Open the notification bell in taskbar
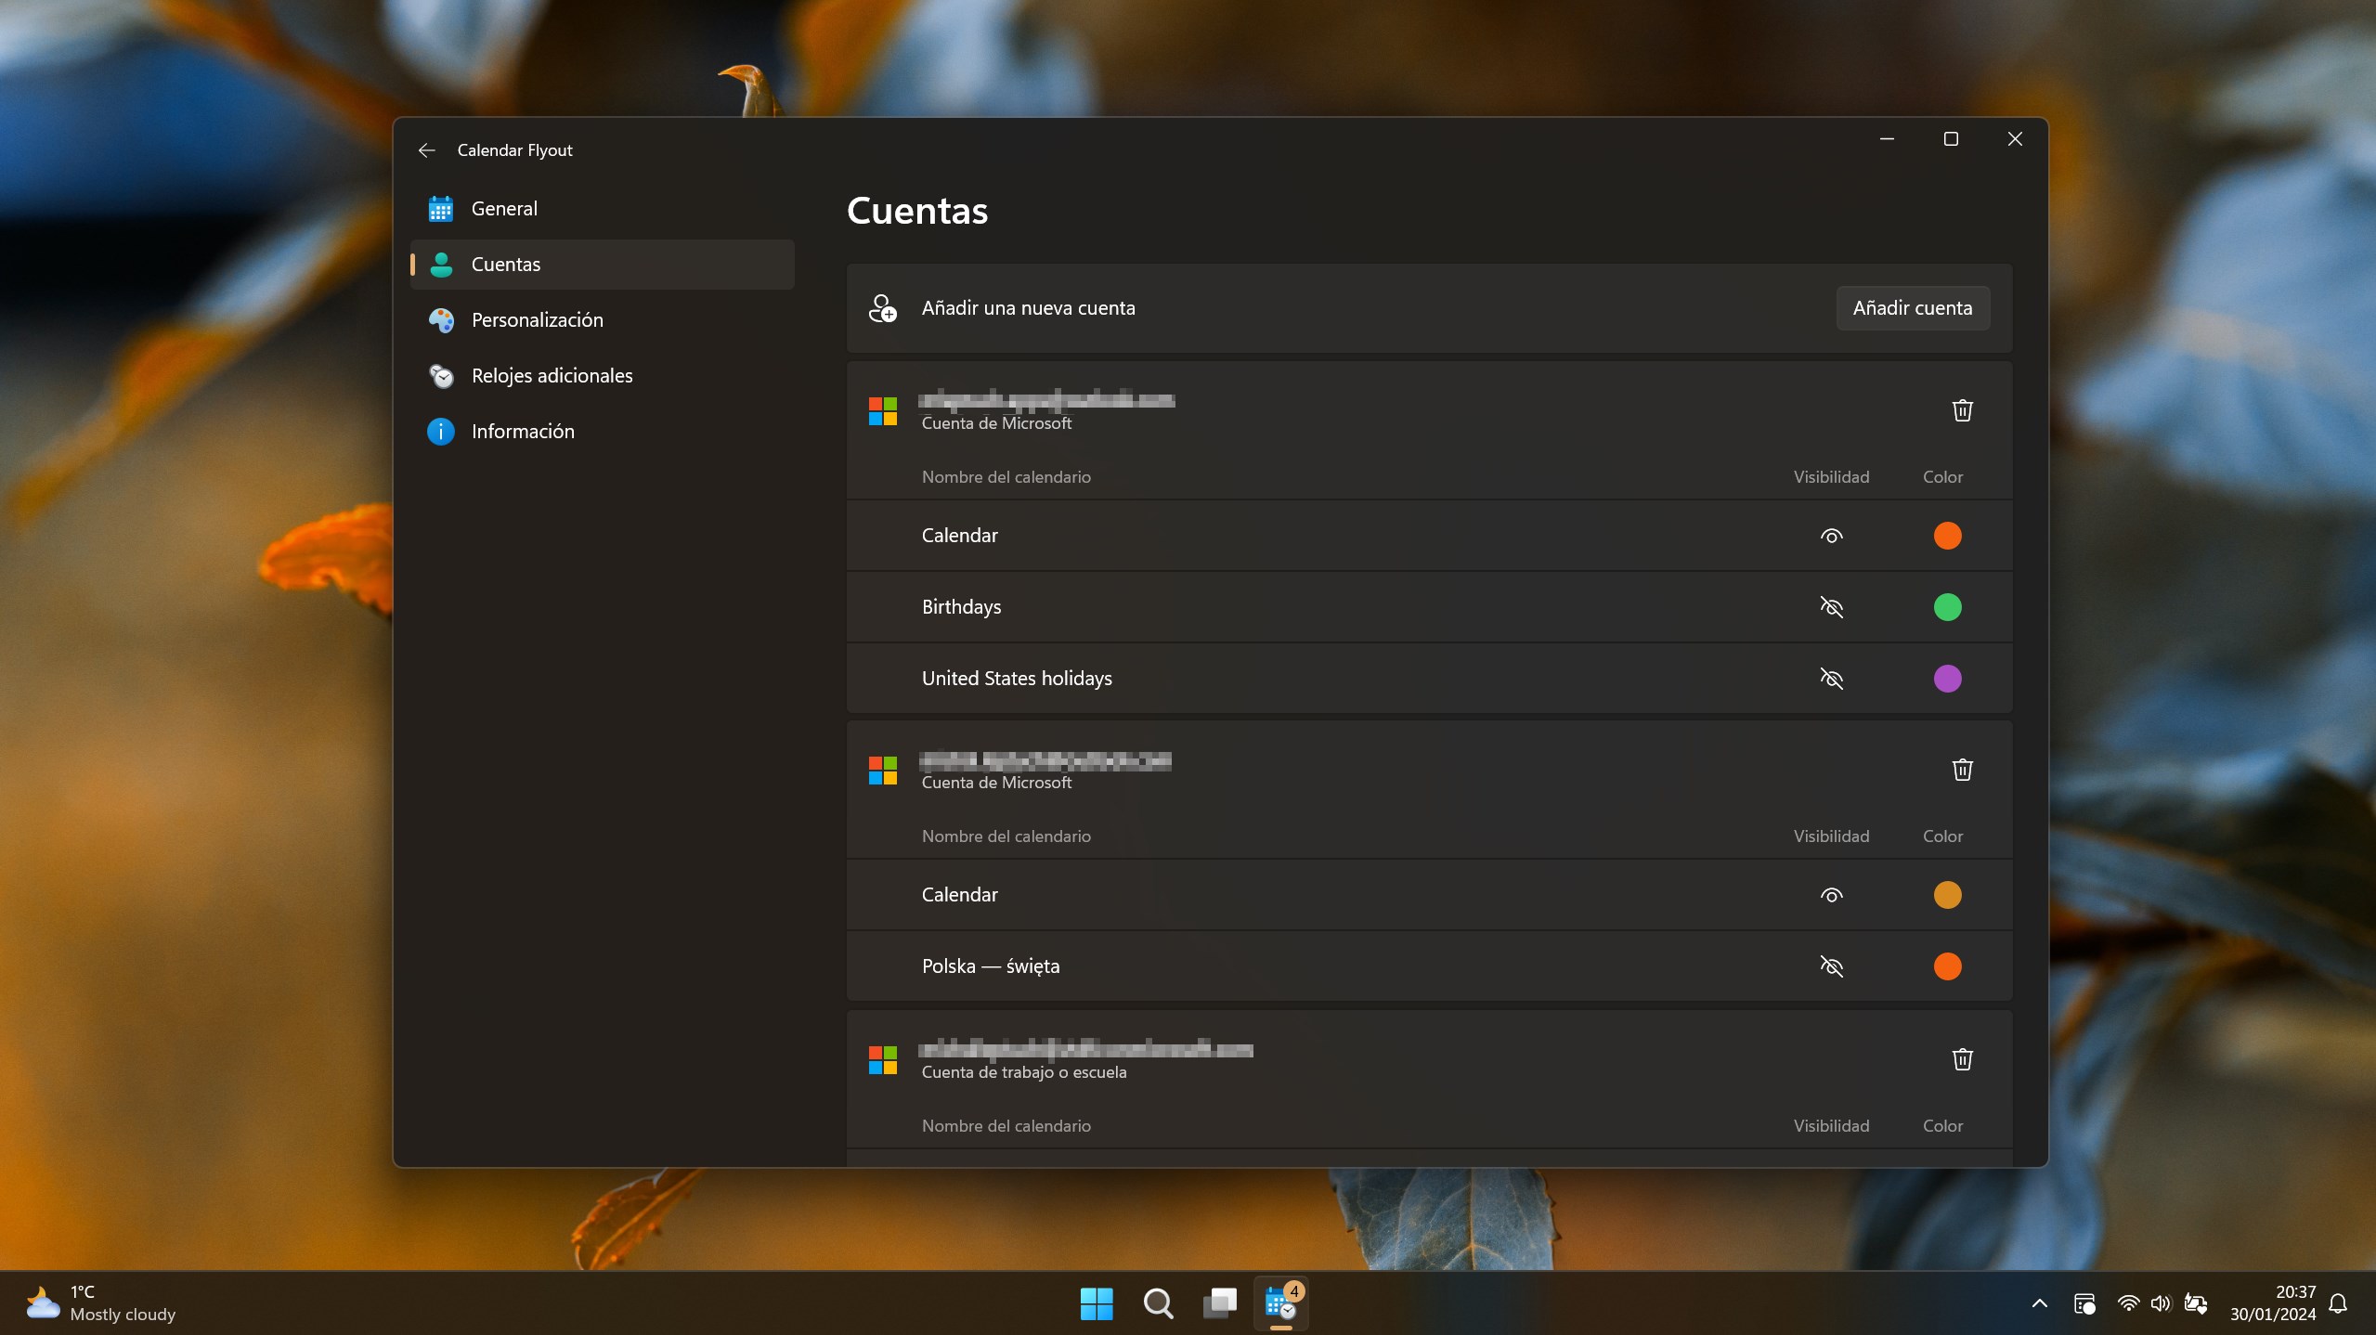 pyautogui.click(x=2338, y=1303)
